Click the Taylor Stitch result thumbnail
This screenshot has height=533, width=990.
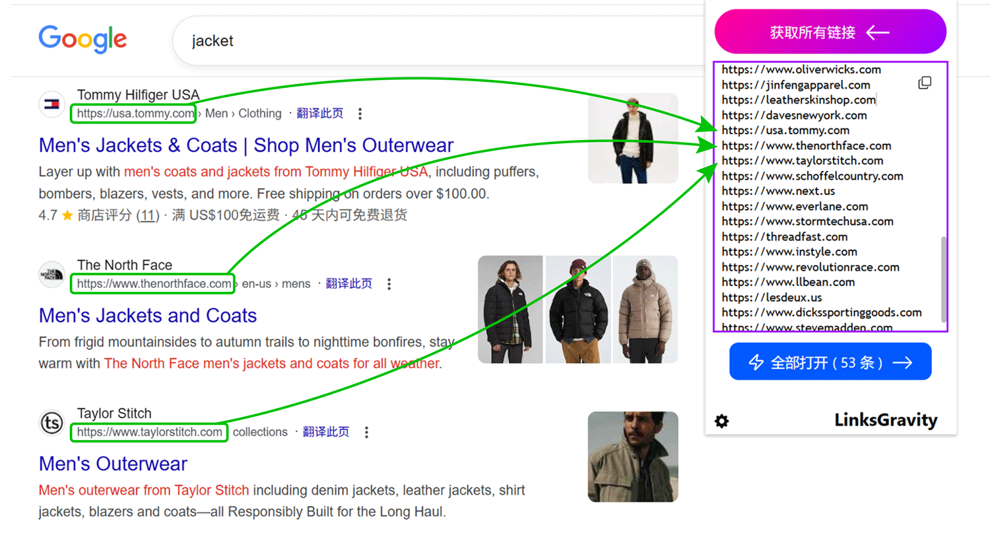pyautogui.click(x=632, y=456)
